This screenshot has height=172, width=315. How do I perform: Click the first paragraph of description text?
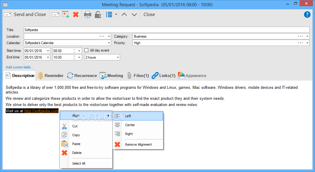pyautogui.click(x=152, y=90)
